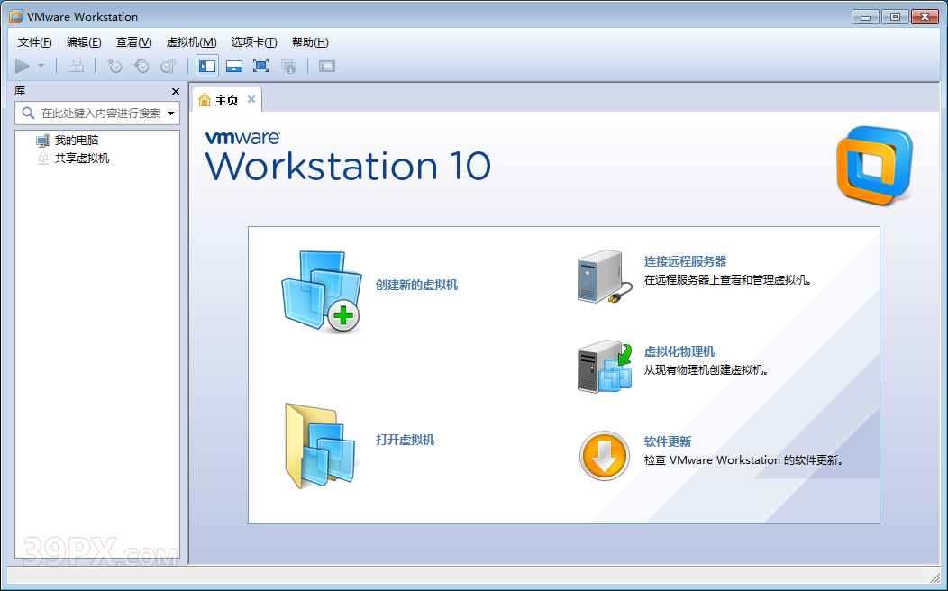This screenshot has height=591, width=948.
Task: Open the 编辑(E) menu
Action: (84, 41)
